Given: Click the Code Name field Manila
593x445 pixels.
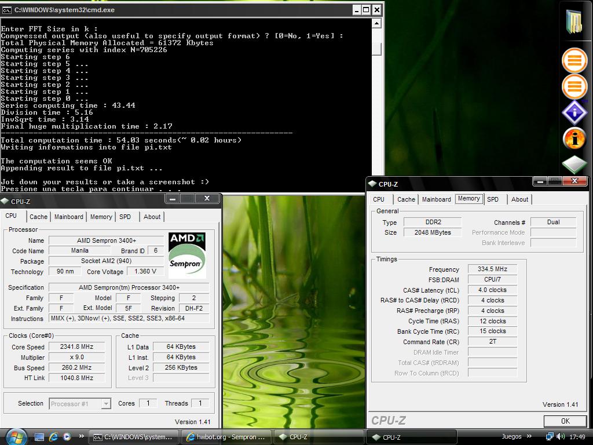Looking at the screenshot, I should (x=80, y=250).
